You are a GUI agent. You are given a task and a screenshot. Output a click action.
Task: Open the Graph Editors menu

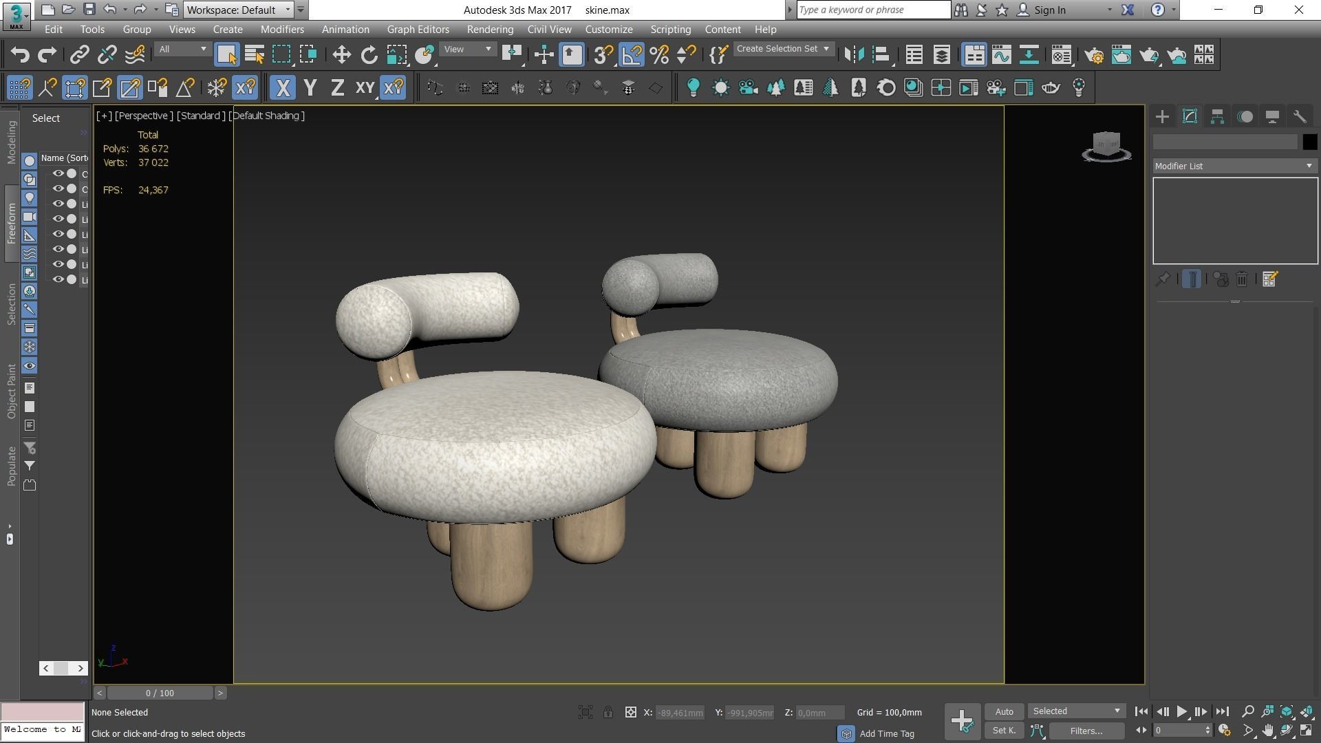pos(418,30)
